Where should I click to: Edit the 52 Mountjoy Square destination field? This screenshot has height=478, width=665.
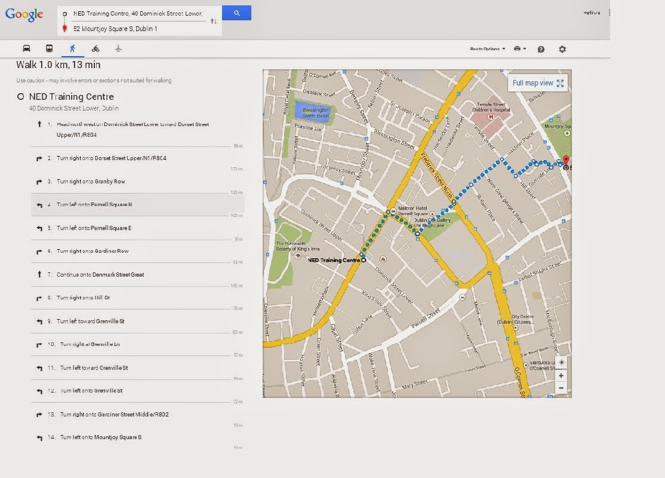tap(137, 28)
